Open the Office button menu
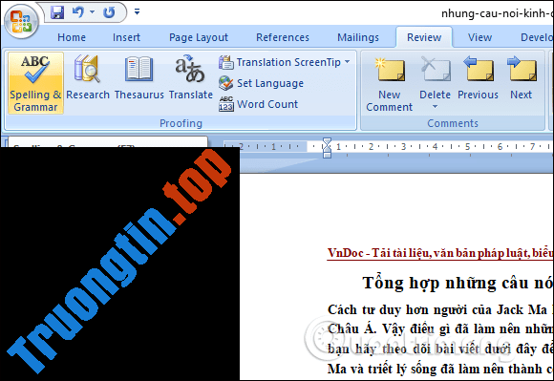Viewport: 554px width, 381px height. [21, 21]
